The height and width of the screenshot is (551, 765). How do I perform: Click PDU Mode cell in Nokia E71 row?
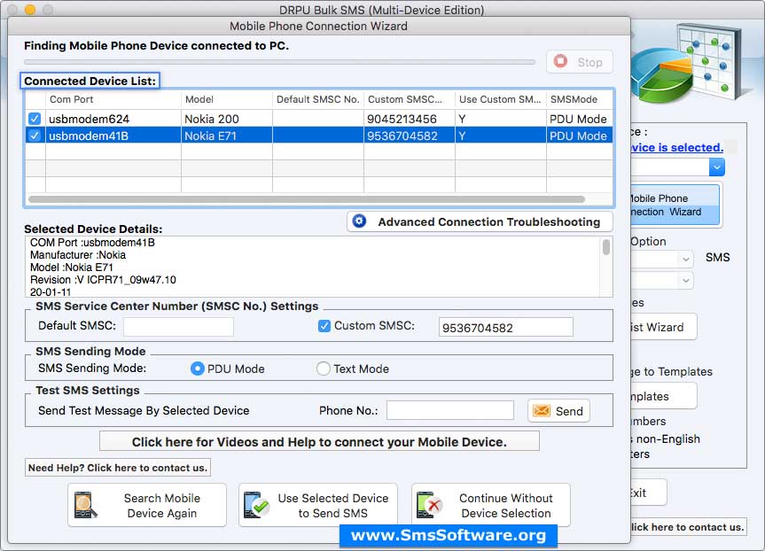(x=580, y=136)
